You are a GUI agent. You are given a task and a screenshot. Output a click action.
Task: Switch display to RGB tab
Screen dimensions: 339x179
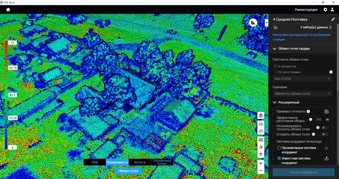95,162
